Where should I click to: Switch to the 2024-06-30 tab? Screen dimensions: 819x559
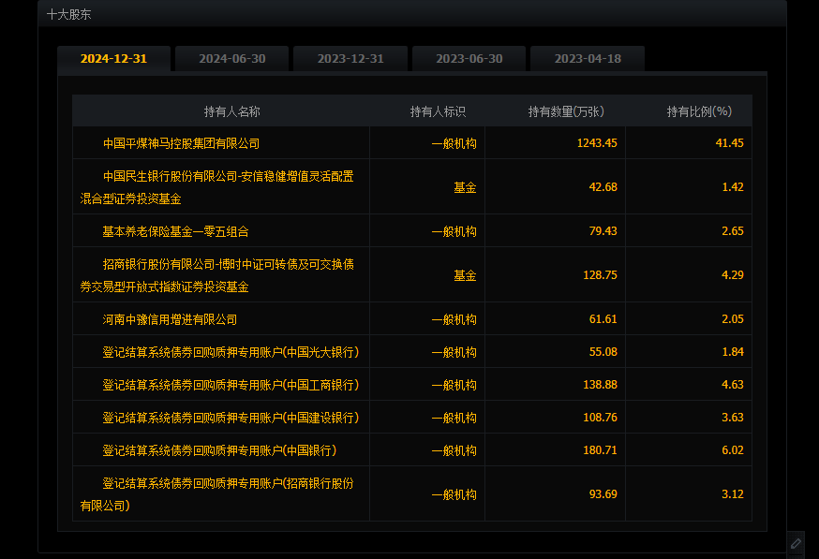tap(231, 58)
